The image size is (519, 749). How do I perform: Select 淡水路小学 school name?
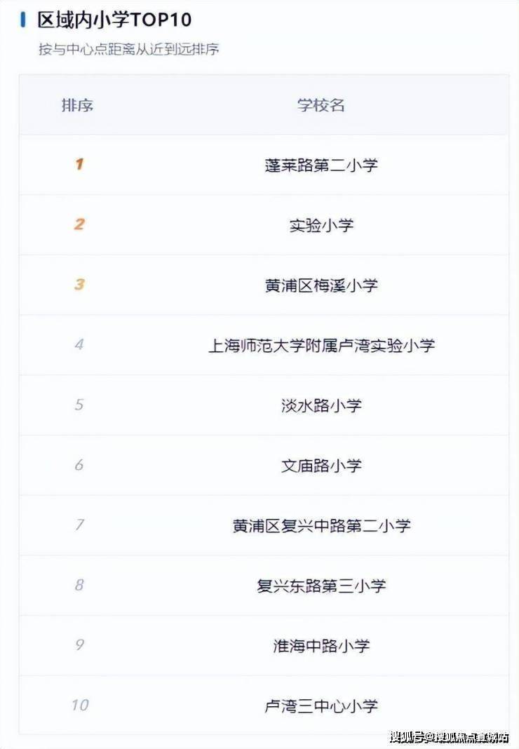point(321,405)
